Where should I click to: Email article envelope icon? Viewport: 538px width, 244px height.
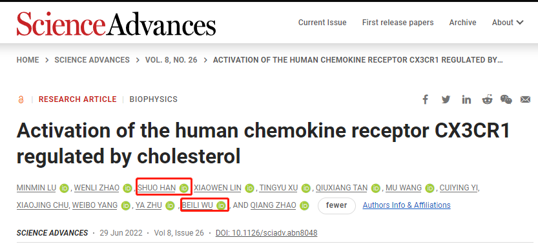(525, 99)
